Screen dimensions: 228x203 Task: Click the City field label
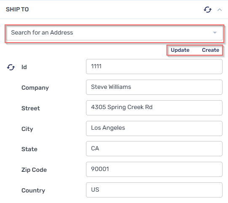click(27, 129)
